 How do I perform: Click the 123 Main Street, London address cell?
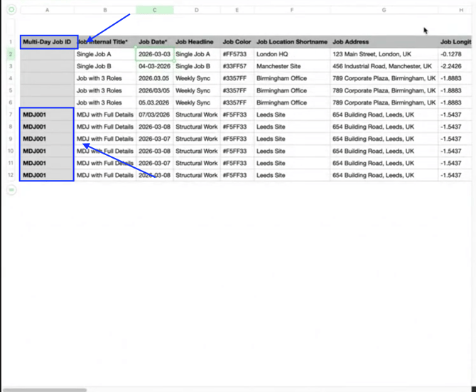(x=384, y=54)
